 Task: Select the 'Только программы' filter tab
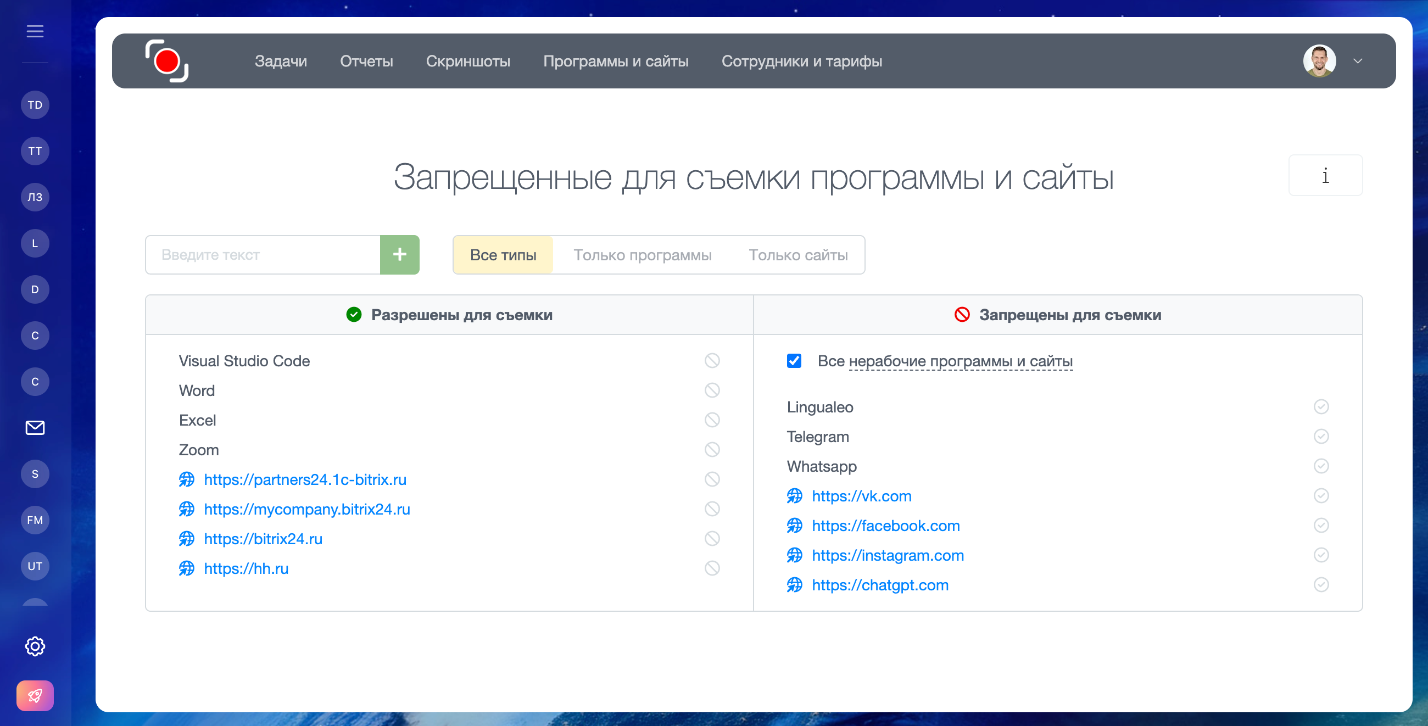point(642,255)
